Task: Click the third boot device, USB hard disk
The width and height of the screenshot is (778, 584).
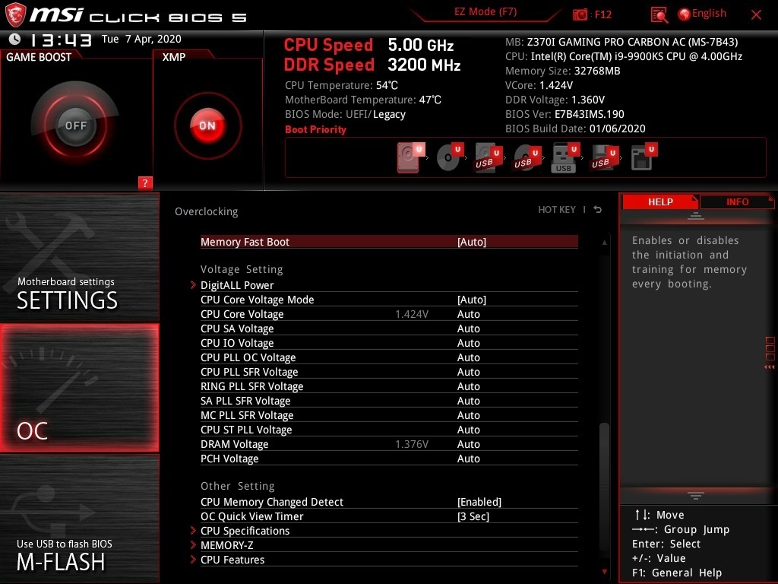Action: 489,157
